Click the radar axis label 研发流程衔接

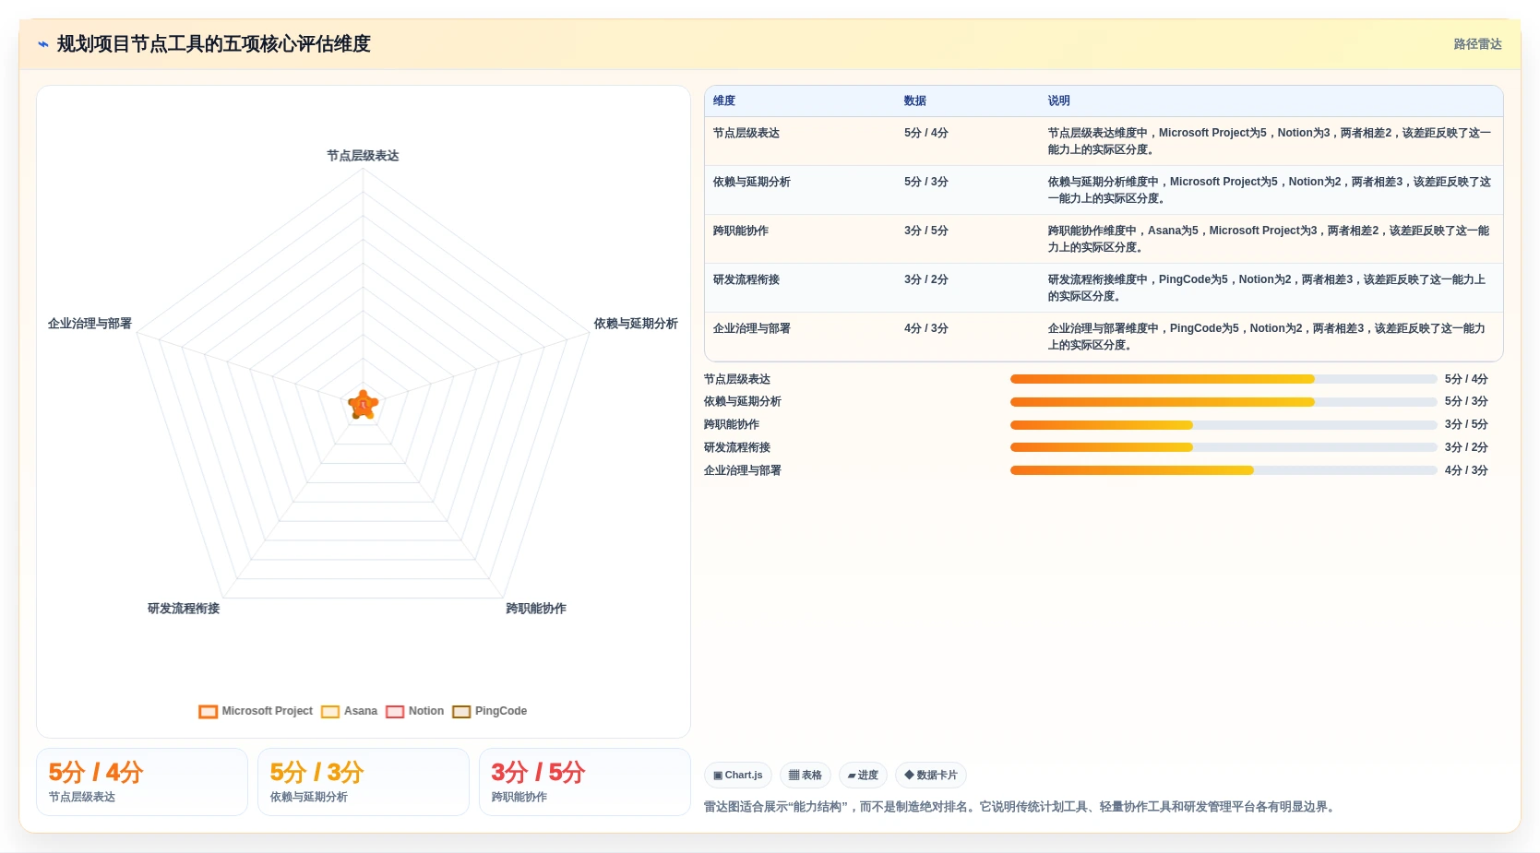point(184,609)
